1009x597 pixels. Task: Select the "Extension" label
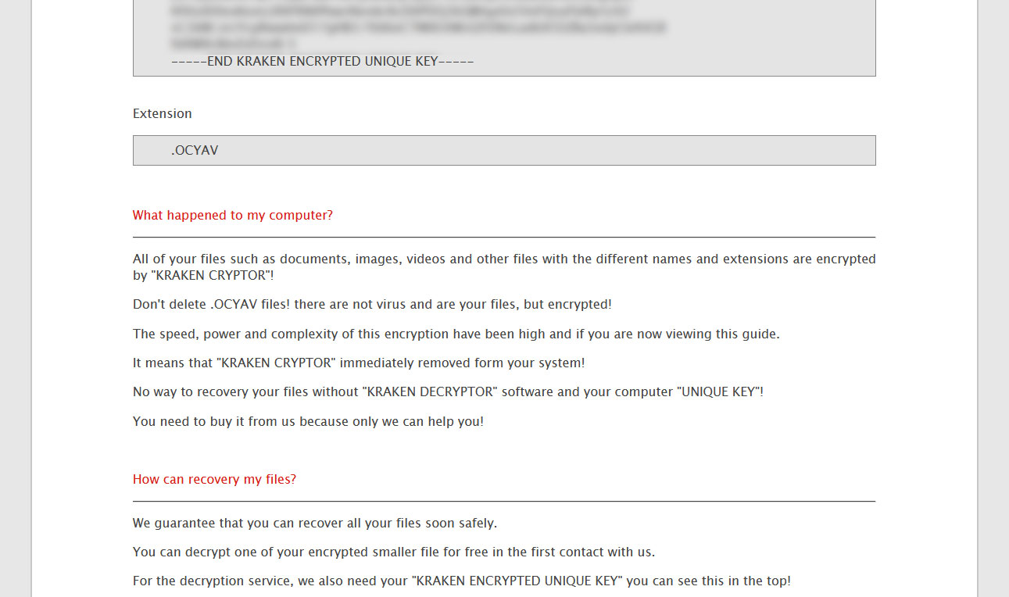[163, 113]
